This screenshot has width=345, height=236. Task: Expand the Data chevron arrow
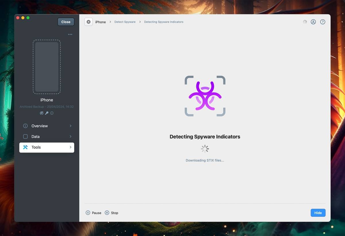[x=70, y=137]
